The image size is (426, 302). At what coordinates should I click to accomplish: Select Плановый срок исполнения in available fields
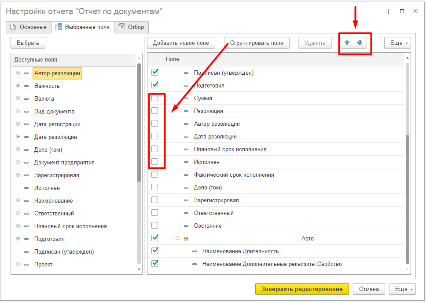click(x=71, y=226)
